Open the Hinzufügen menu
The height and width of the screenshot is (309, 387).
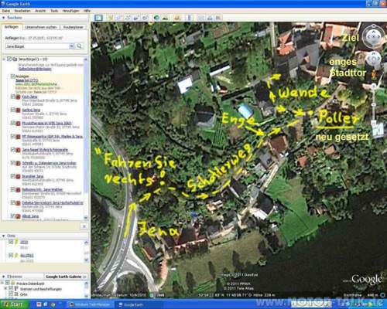[70, 11]
